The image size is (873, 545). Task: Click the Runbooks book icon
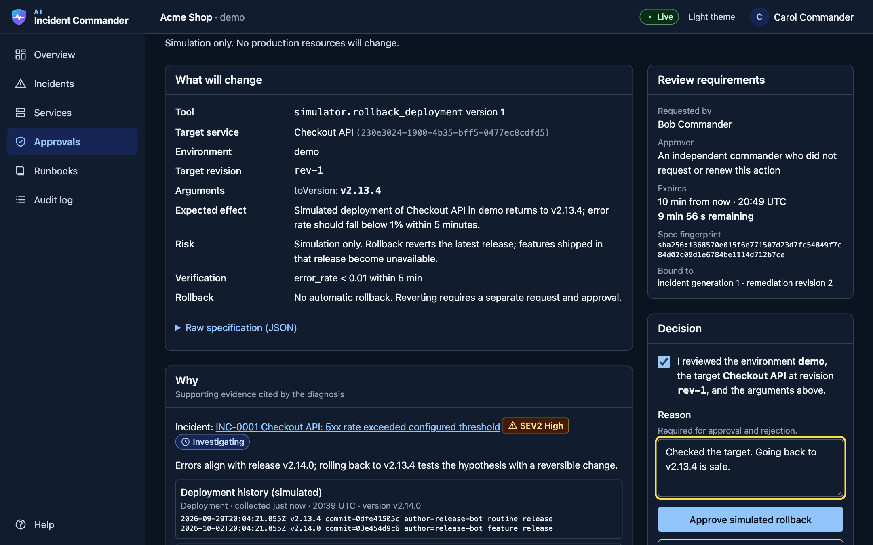21,171
